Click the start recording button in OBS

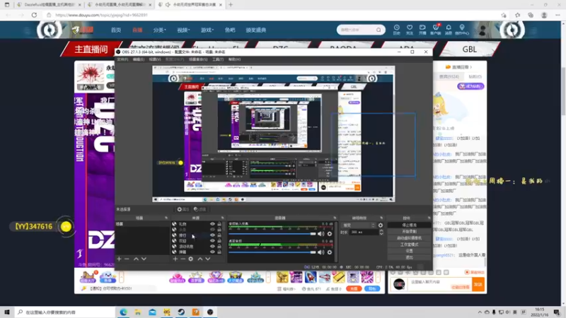(409, 232)
